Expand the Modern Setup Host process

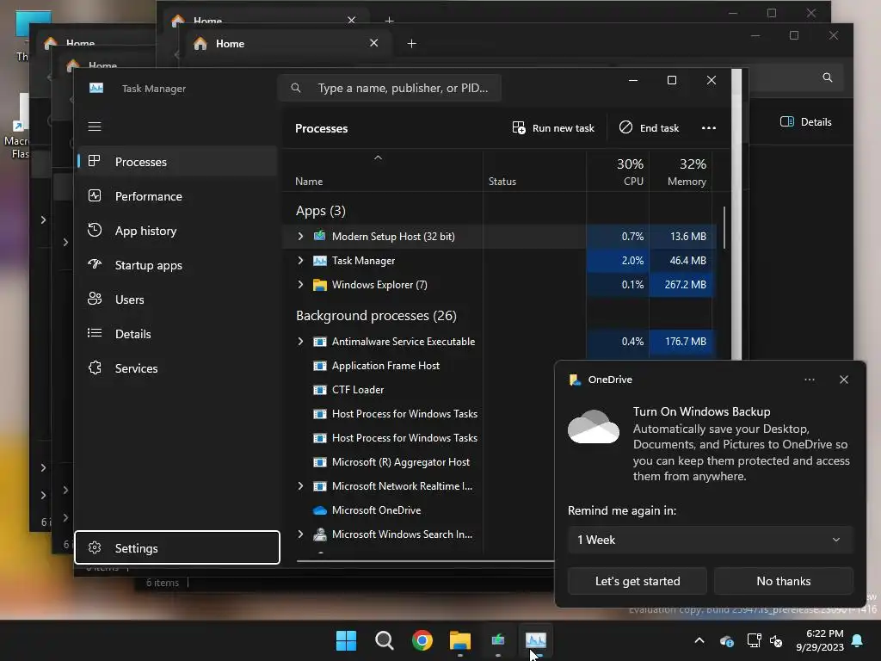coord(300,236)
